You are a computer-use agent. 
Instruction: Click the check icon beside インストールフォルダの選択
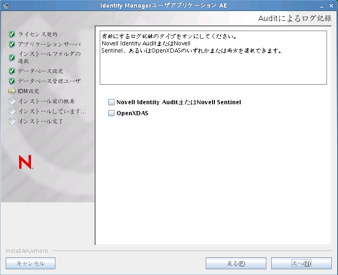[x=12, y=57]
